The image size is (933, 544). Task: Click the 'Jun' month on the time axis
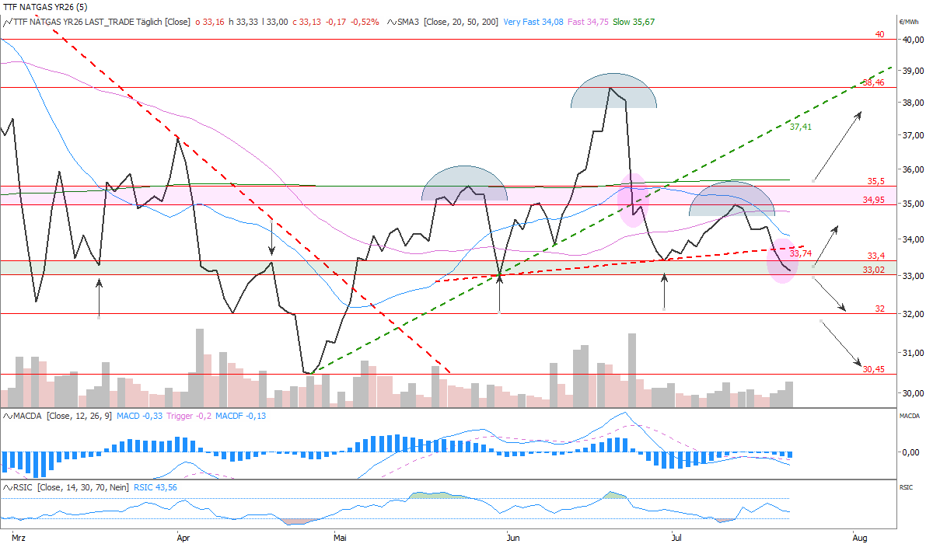[512, 537]
